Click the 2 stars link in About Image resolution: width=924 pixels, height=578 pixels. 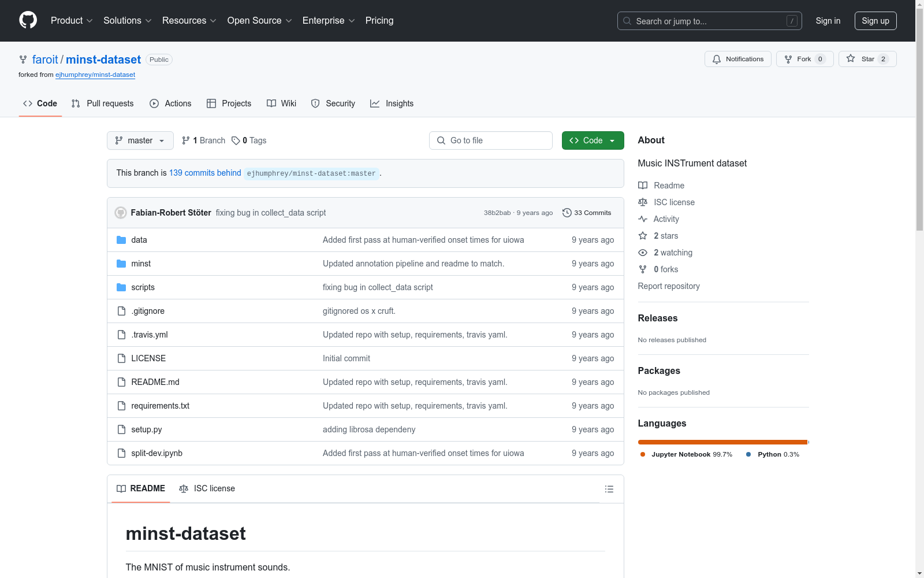(x=666, y=236)
